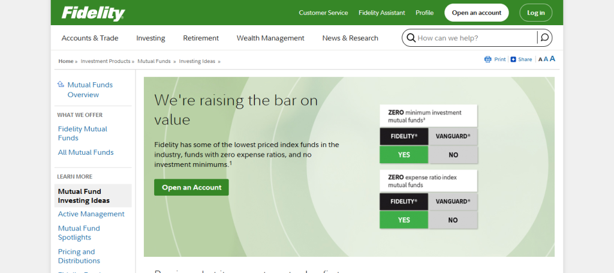The height and width of the screenshot is (273, 614).
Task: Open the Retirement menu
Action: (201, 38)
